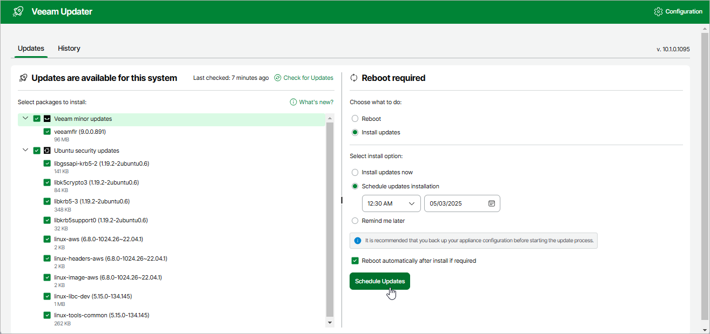Click the splitter handle between panels
This screenshot has width=710, height=334.
click(x=341, y=200)
